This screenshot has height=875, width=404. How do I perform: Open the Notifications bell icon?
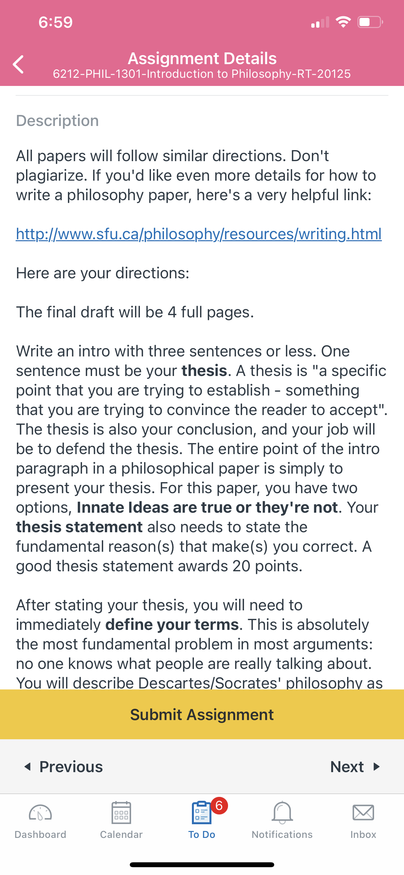click(282, 812)
